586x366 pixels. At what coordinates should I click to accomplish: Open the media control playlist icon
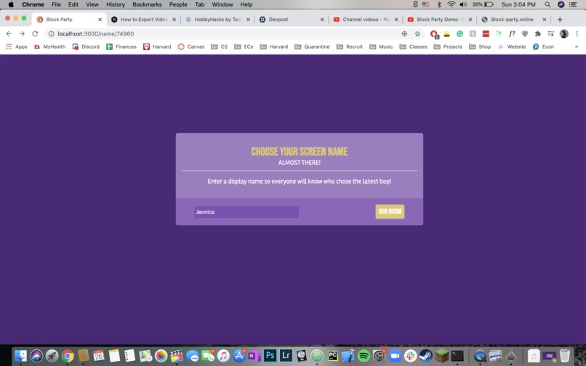[550, 33]
